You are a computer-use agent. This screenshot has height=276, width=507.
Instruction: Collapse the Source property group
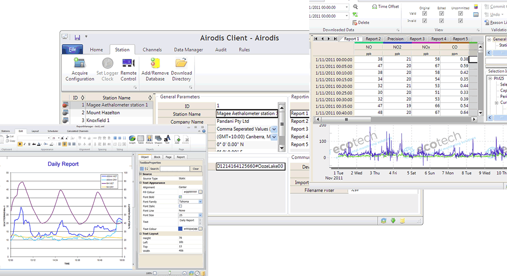(141, 174)
